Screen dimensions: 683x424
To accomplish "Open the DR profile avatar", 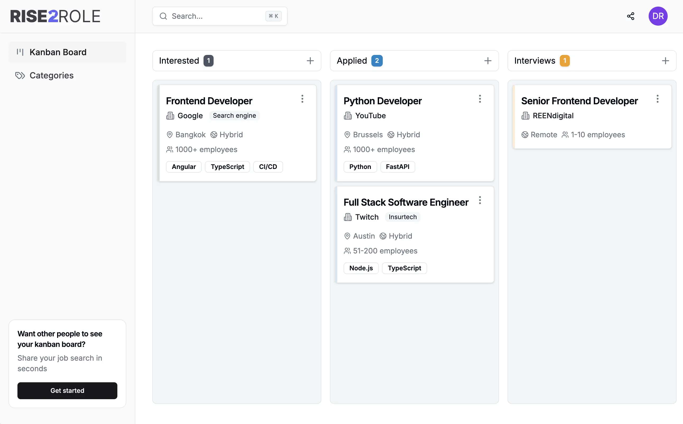I will click(658, 16).
